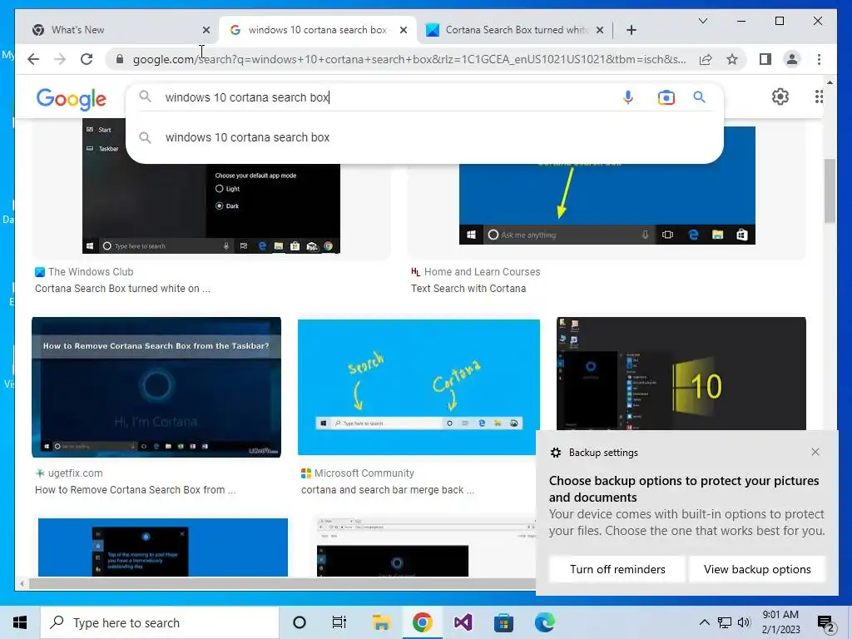
Task: Click the Google logo
Action: [72, 99]
